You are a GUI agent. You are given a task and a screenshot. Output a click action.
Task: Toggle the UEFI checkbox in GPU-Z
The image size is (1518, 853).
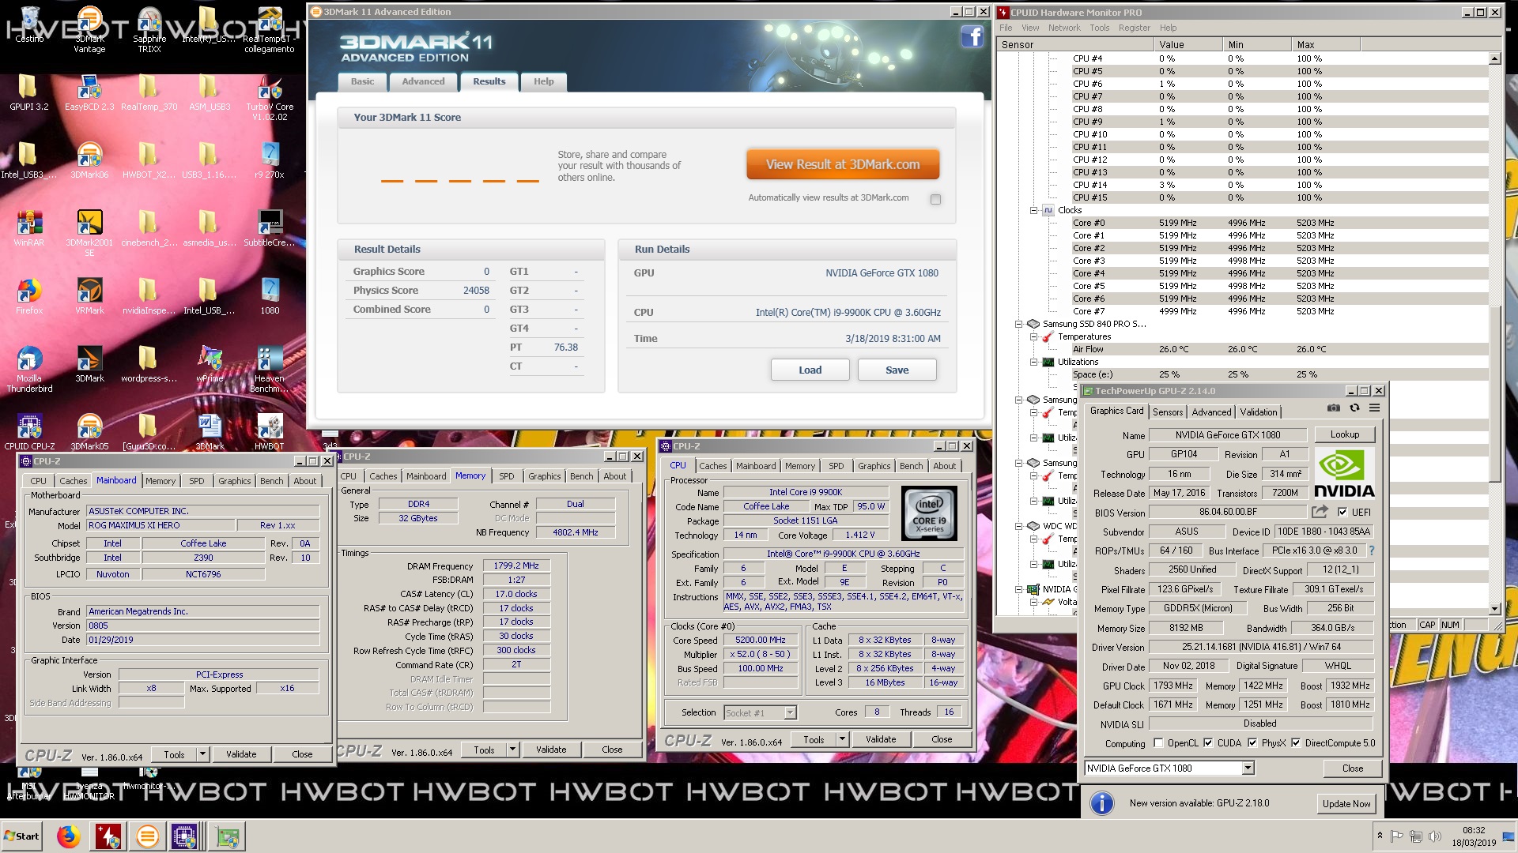tap(1342, 512)
